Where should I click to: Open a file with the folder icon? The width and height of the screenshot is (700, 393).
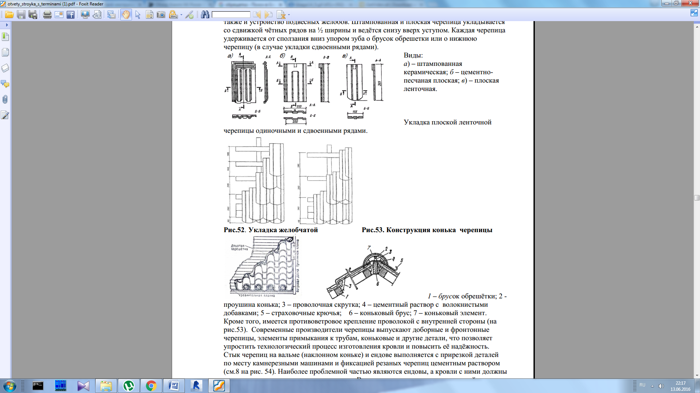point(9,15)
